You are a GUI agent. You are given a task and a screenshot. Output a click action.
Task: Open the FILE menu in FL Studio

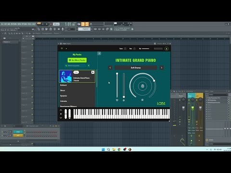[x=2, y=24]
